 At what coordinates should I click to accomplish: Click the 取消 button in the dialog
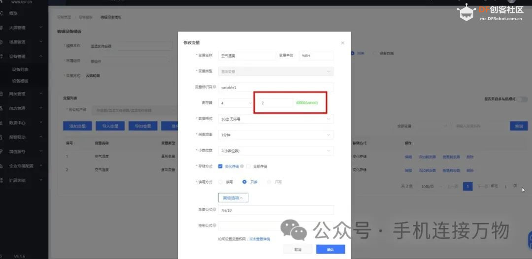pyautogui.click(x=298, y=250)
